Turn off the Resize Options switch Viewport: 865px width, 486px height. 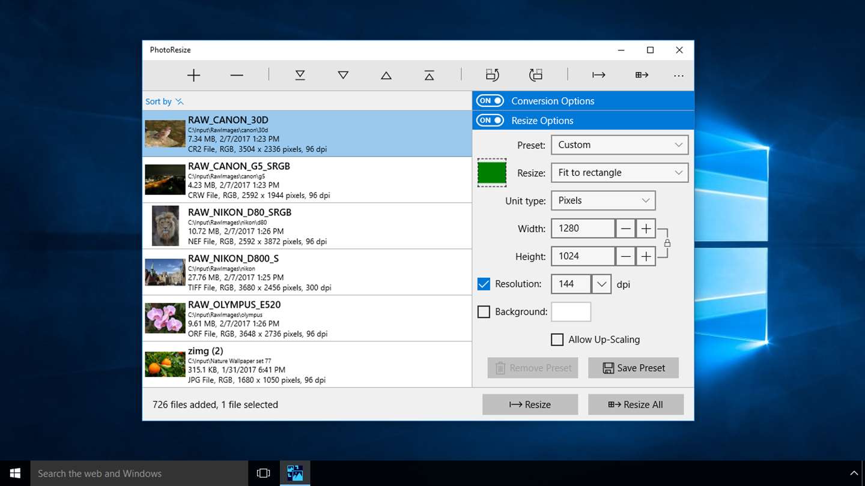pyautogui.click(x=490, y=121)
